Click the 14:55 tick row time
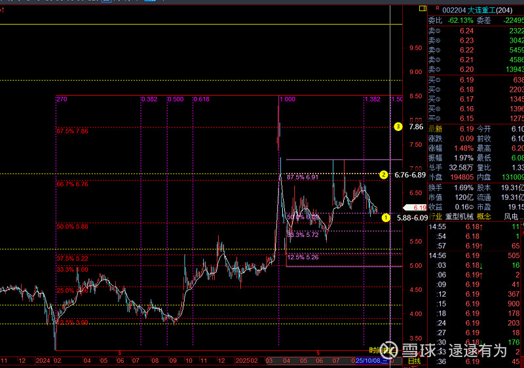 click(x=437, y=227)
